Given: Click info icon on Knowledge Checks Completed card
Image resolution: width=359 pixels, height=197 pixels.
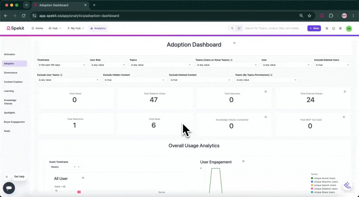Looking at the screenshot, I should tap(265, 117).
